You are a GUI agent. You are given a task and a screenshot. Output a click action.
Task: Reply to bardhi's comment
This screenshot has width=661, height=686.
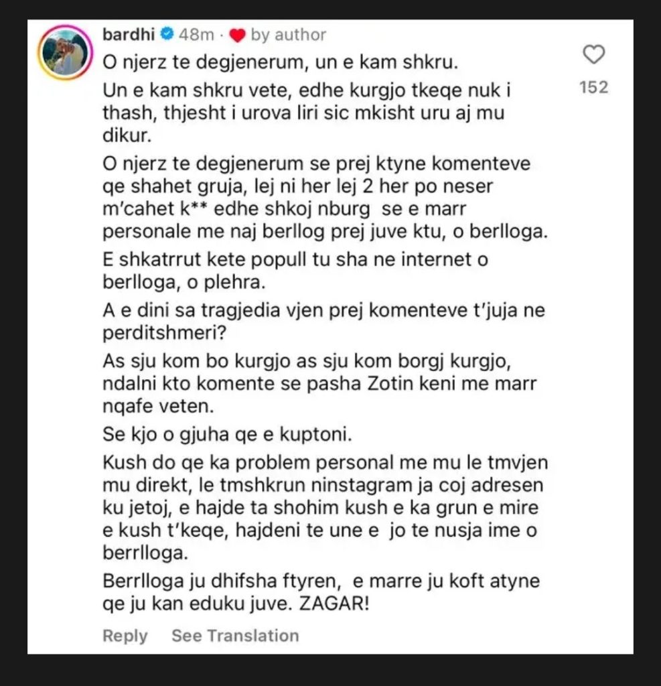coord(125,635)
